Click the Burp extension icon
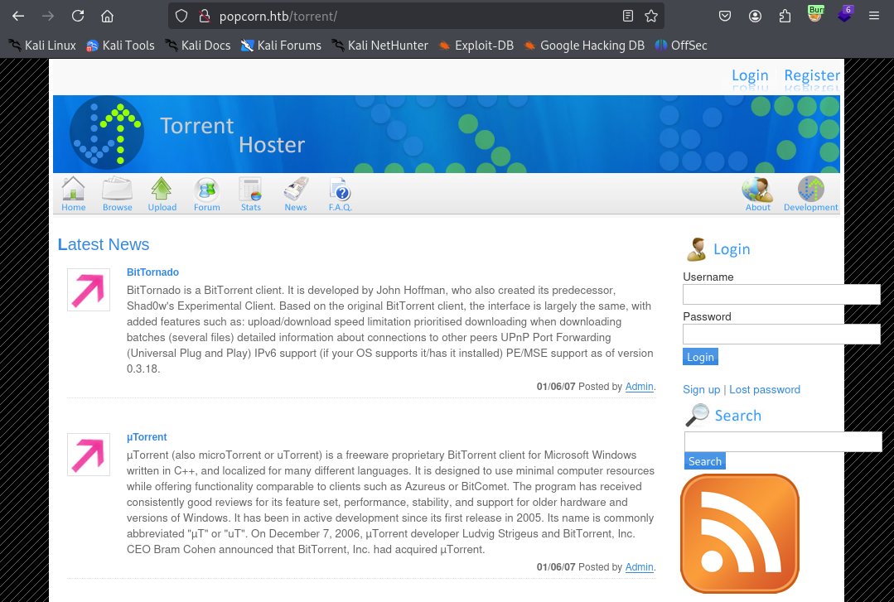894x602 pixels. pos(815,14)
